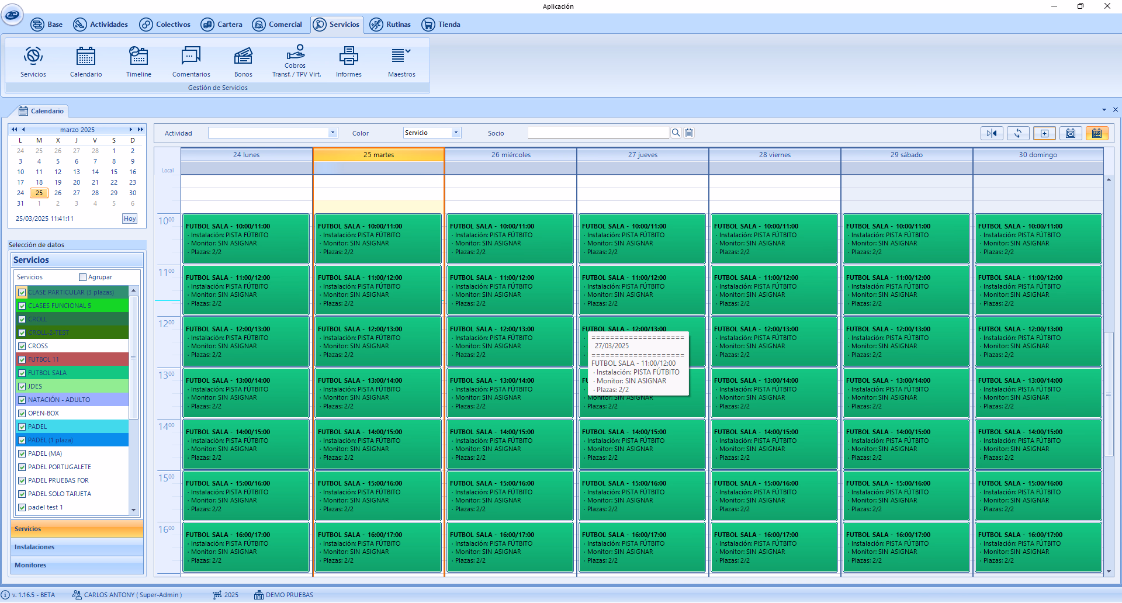Click the refresh arrows button in the calendar toolbar

(x=1017, y=133)
